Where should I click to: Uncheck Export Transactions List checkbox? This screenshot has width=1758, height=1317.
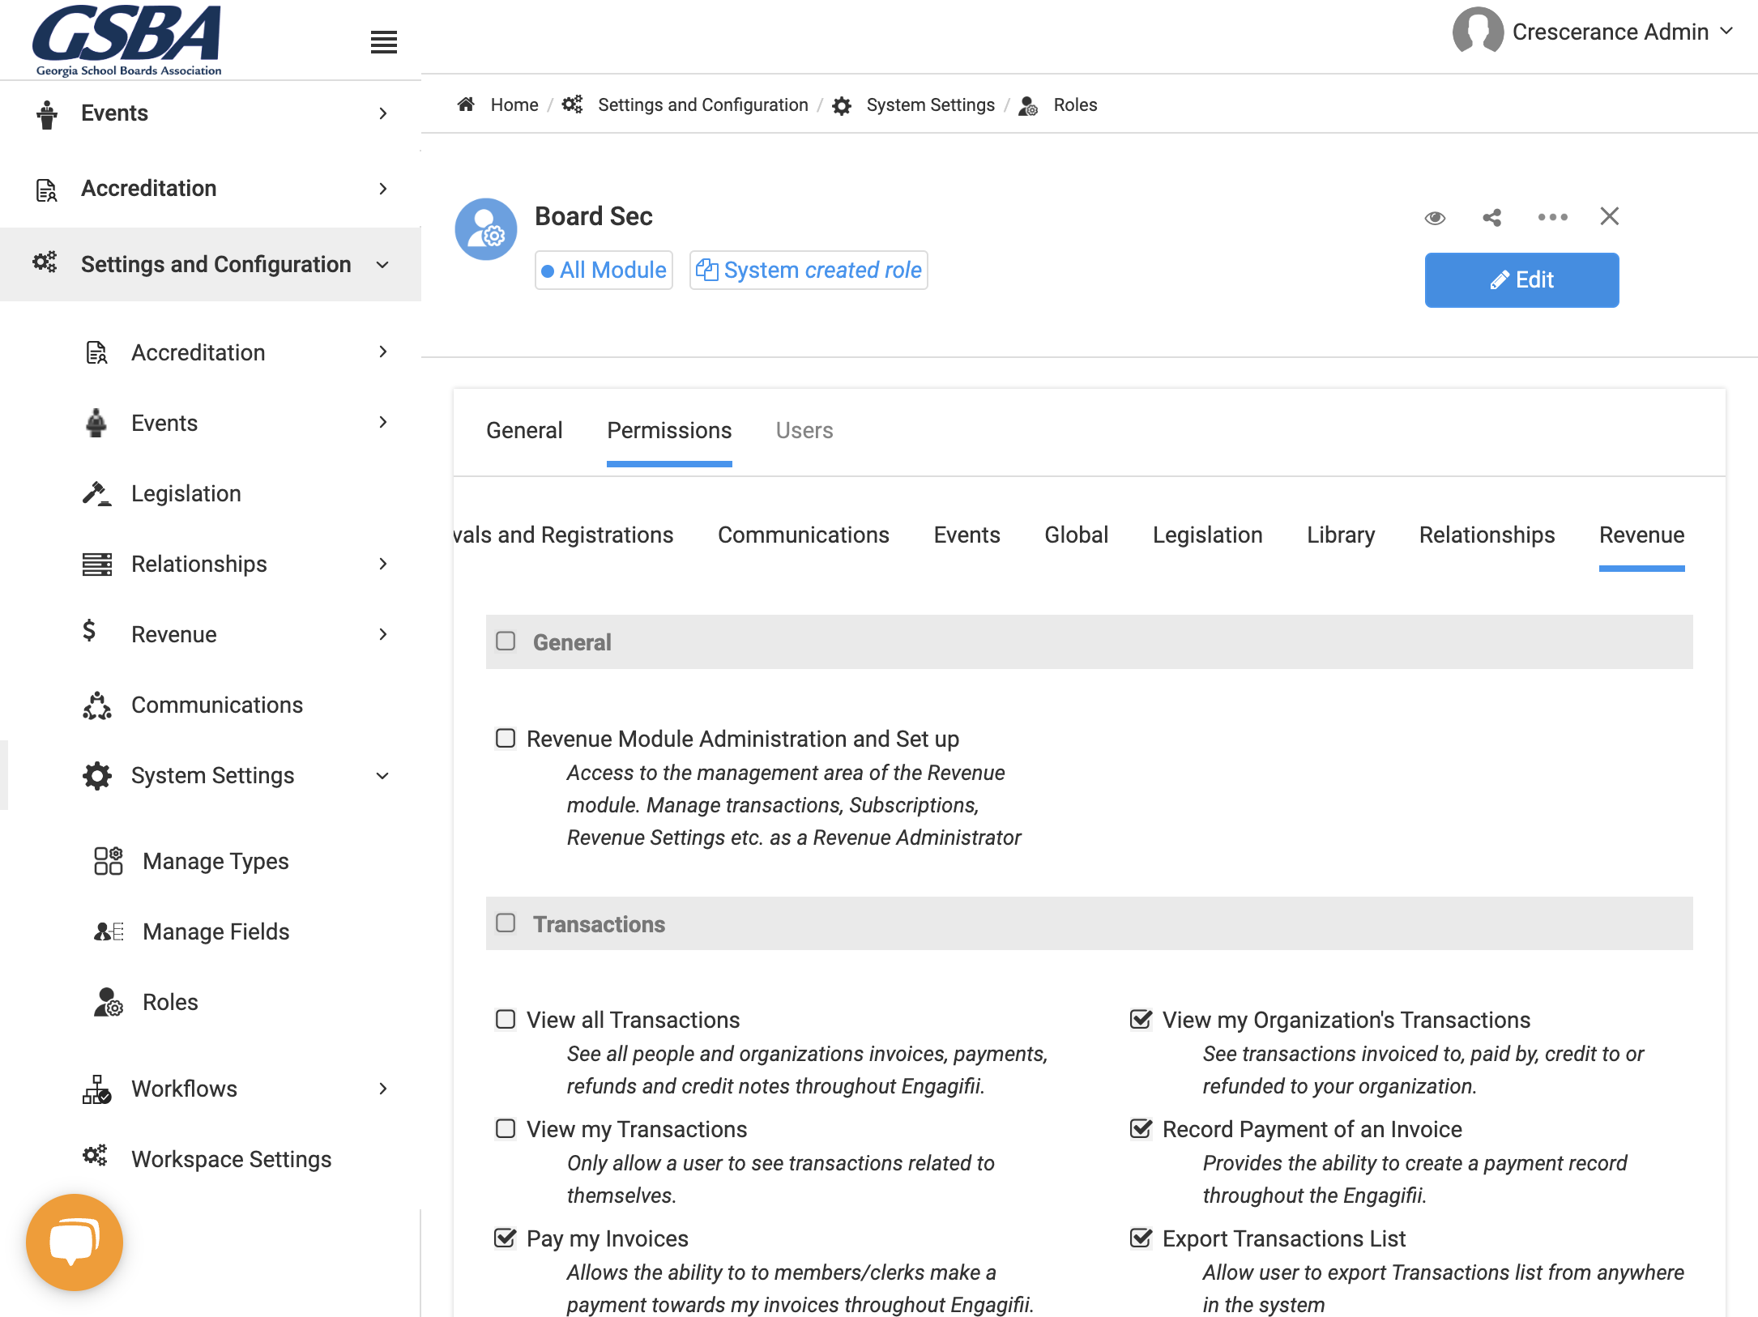click(x=1141, y=1238)
